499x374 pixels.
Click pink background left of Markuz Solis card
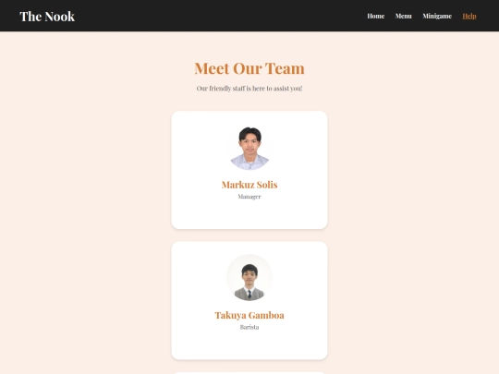tap(86, 170)
